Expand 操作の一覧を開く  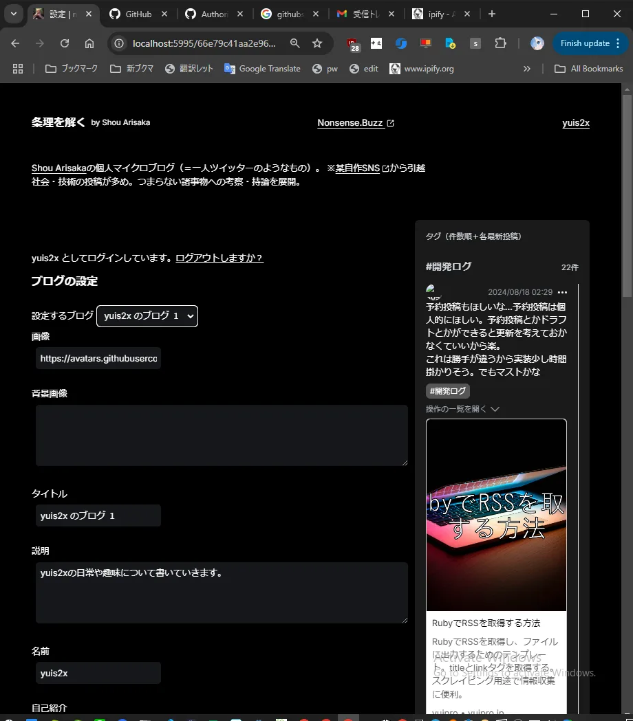(x=462, y=409)
